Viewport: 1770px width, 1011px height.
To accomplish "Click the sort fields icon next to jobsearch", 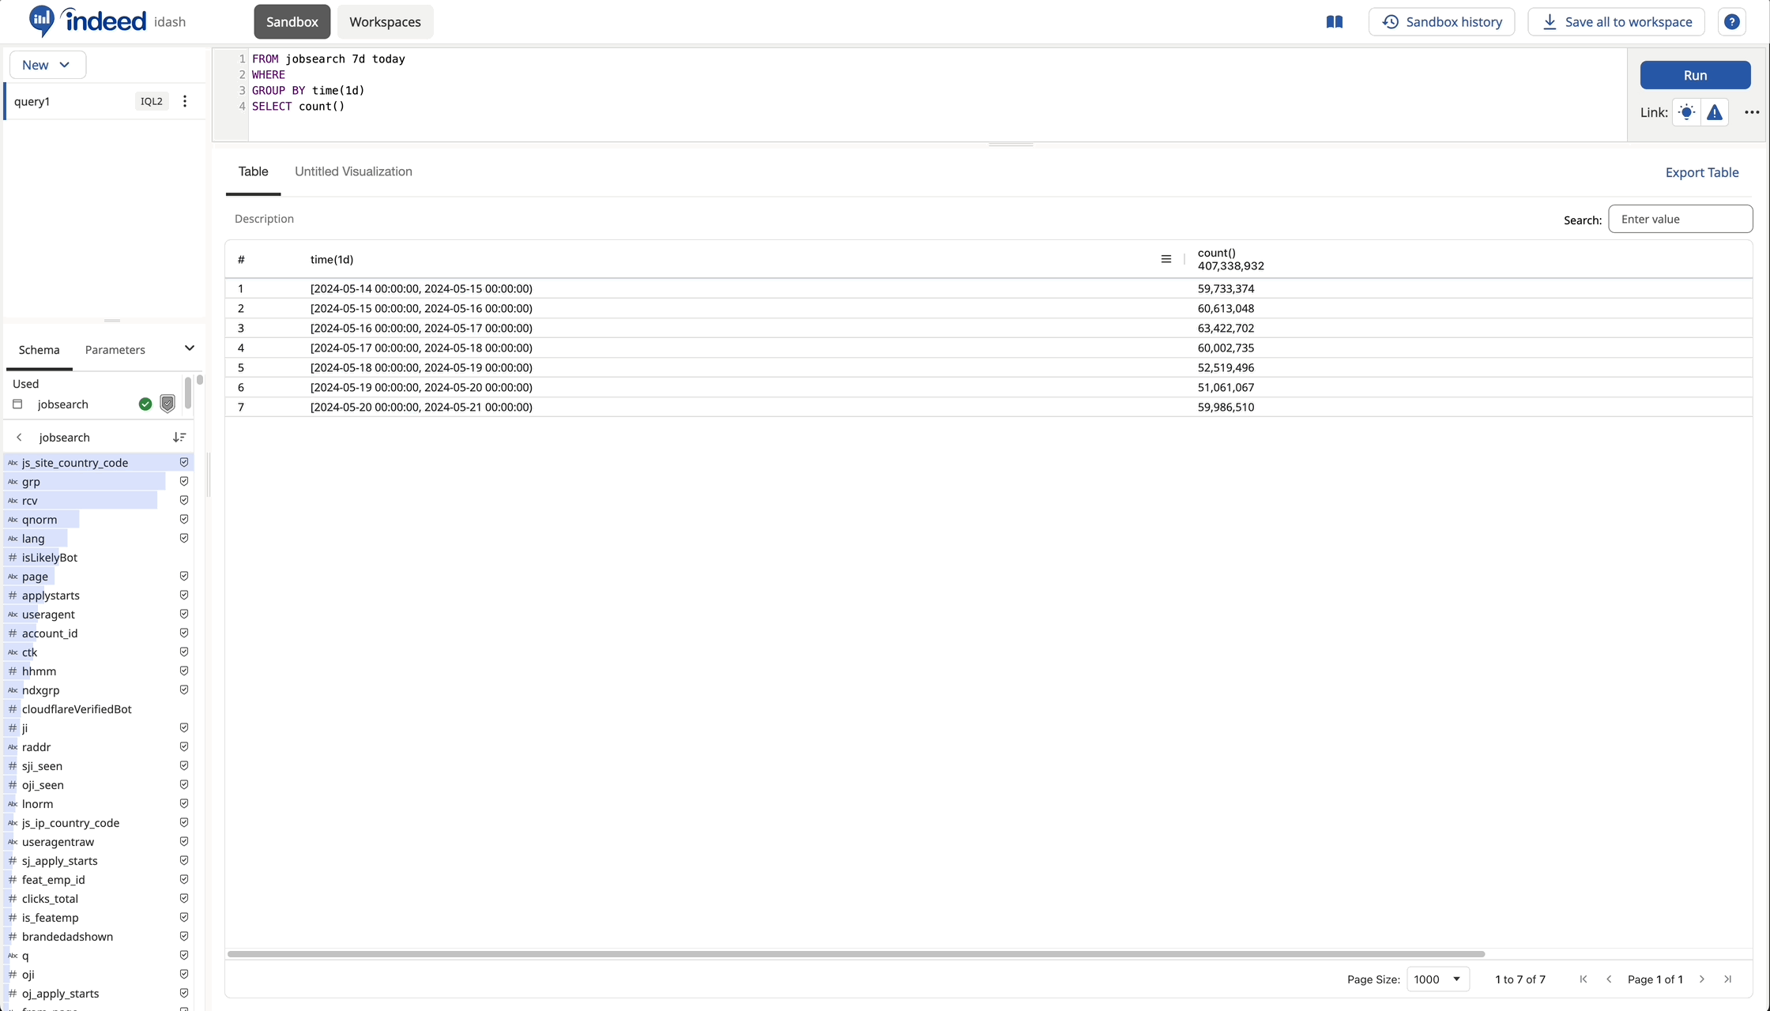I will pyautogui.click(x=179, y=437).
